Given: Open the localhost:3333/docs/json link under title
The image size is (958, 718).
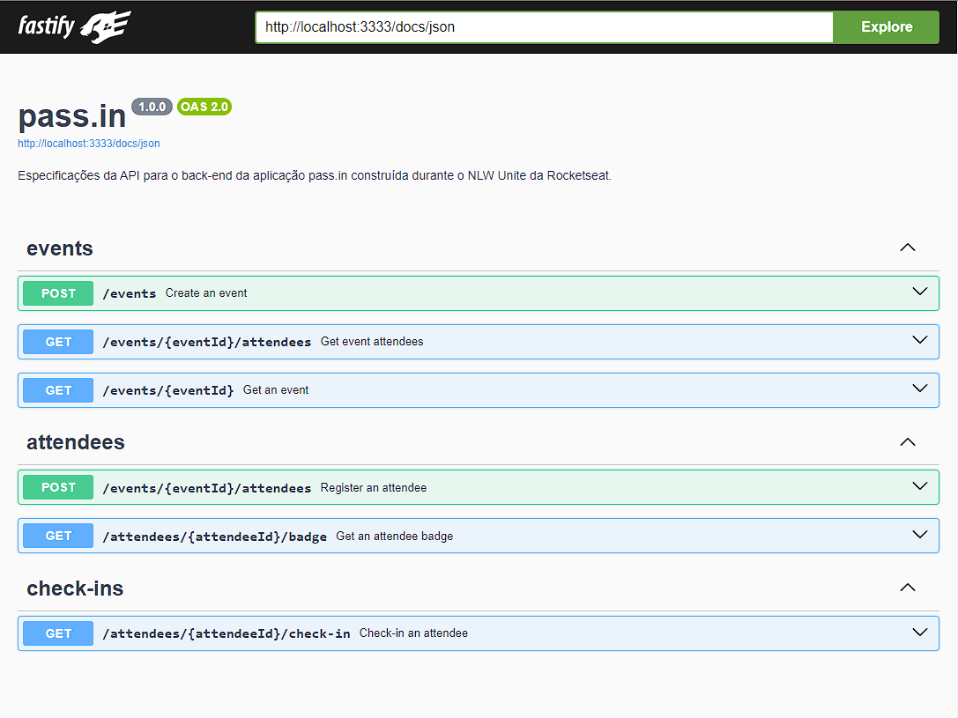Looking at the screenshot, I should 89,144.
